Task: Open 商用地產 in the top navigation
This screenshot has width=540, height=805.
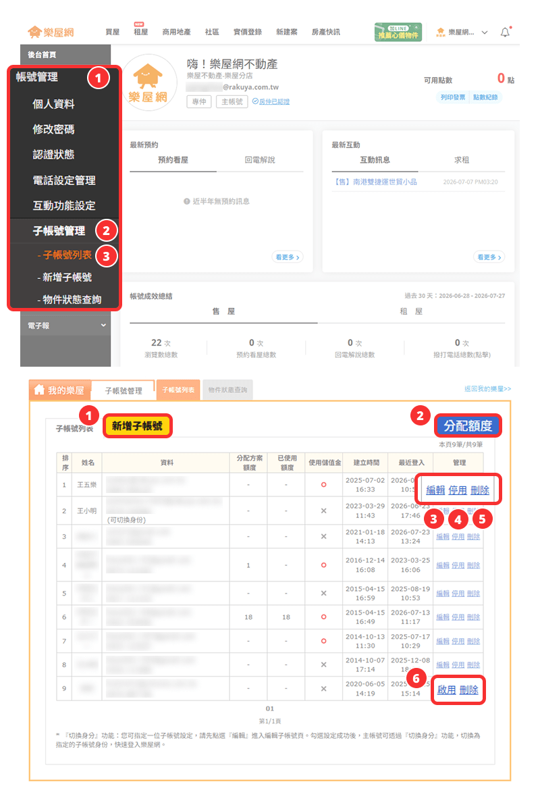Action: pos(177,32)
